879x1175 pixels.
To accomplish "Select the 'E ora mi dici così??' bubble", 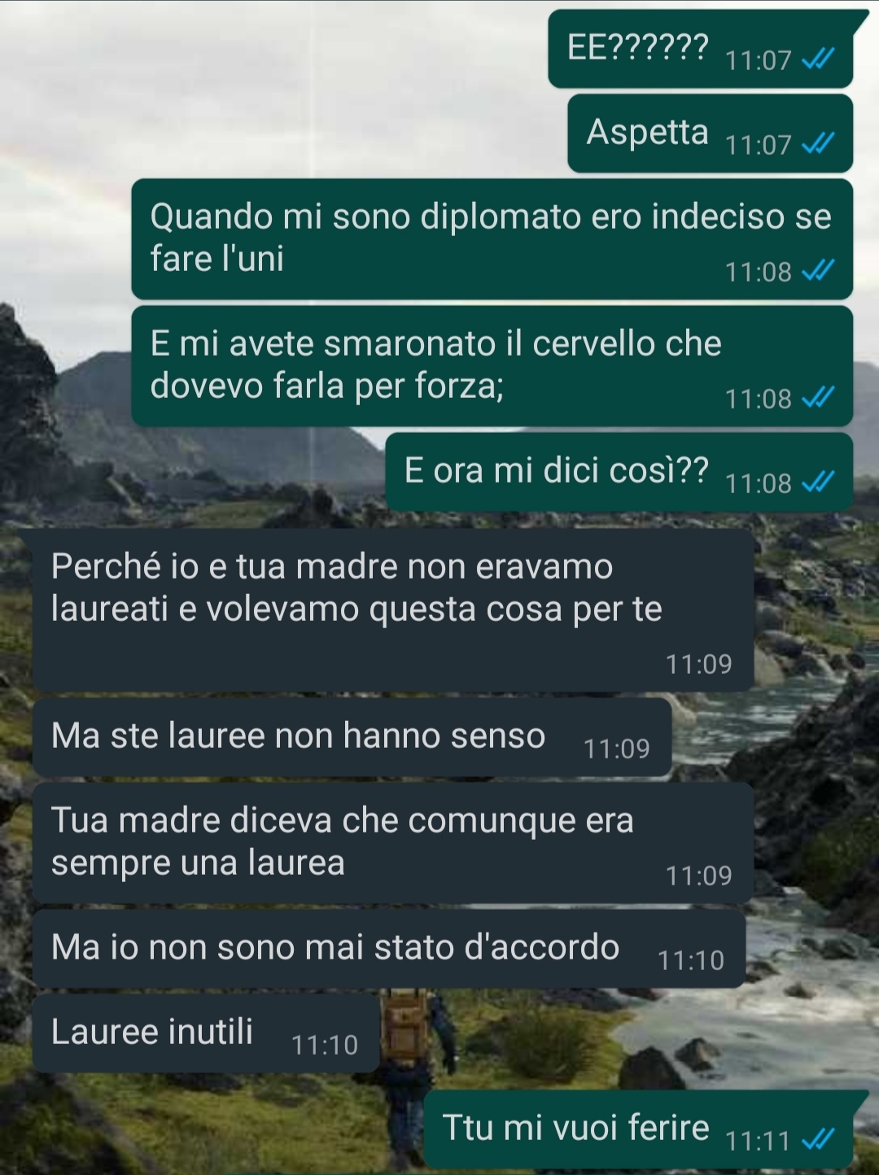I will [x=619, y=472].
